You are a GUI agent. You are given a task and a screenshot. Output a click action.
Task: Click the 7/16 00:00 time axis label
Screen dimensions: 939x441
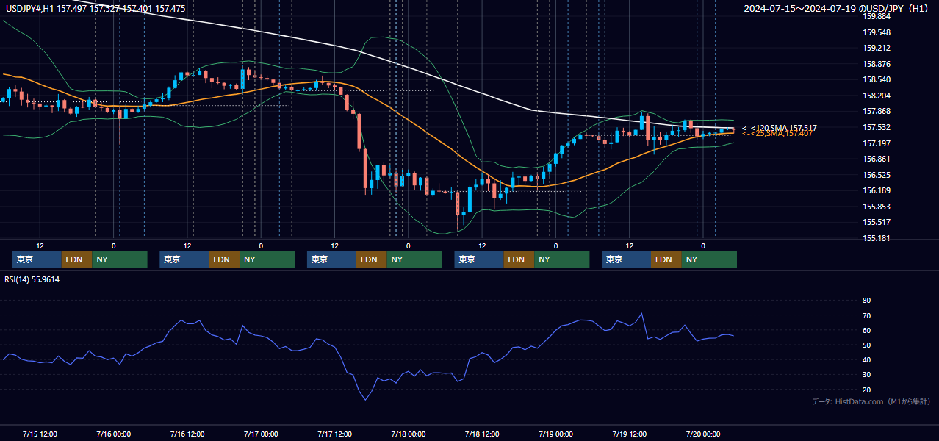tap(113, 434)
